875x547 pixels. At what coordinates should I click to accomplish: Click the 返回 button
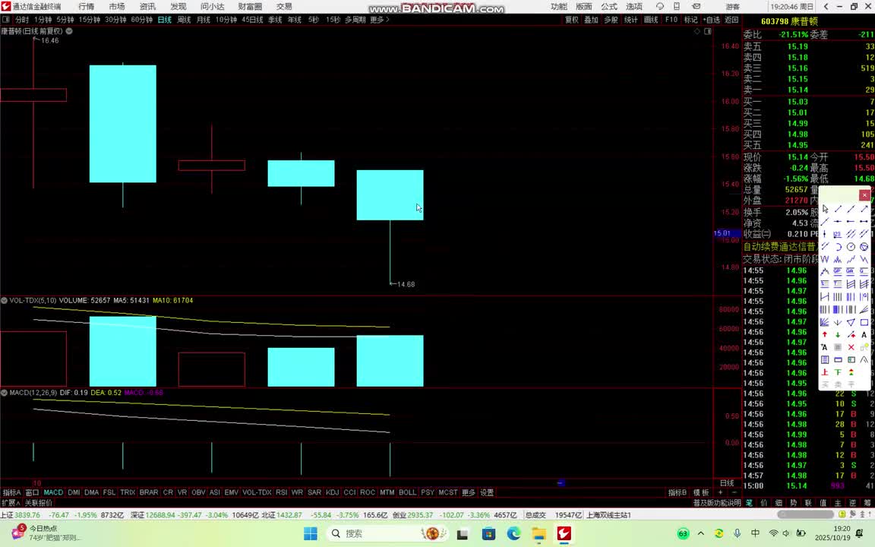point(731,20)
